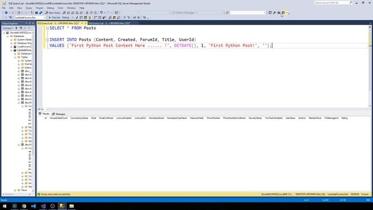Viewport: 373px width, 210px height.
Task: Open the View menu
Action: tap(19, 8)
